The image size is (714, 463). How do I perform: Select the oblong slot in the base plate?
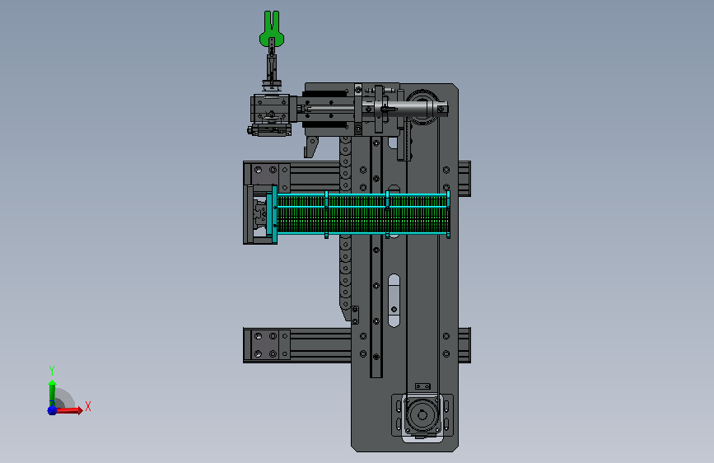(394, 301)
